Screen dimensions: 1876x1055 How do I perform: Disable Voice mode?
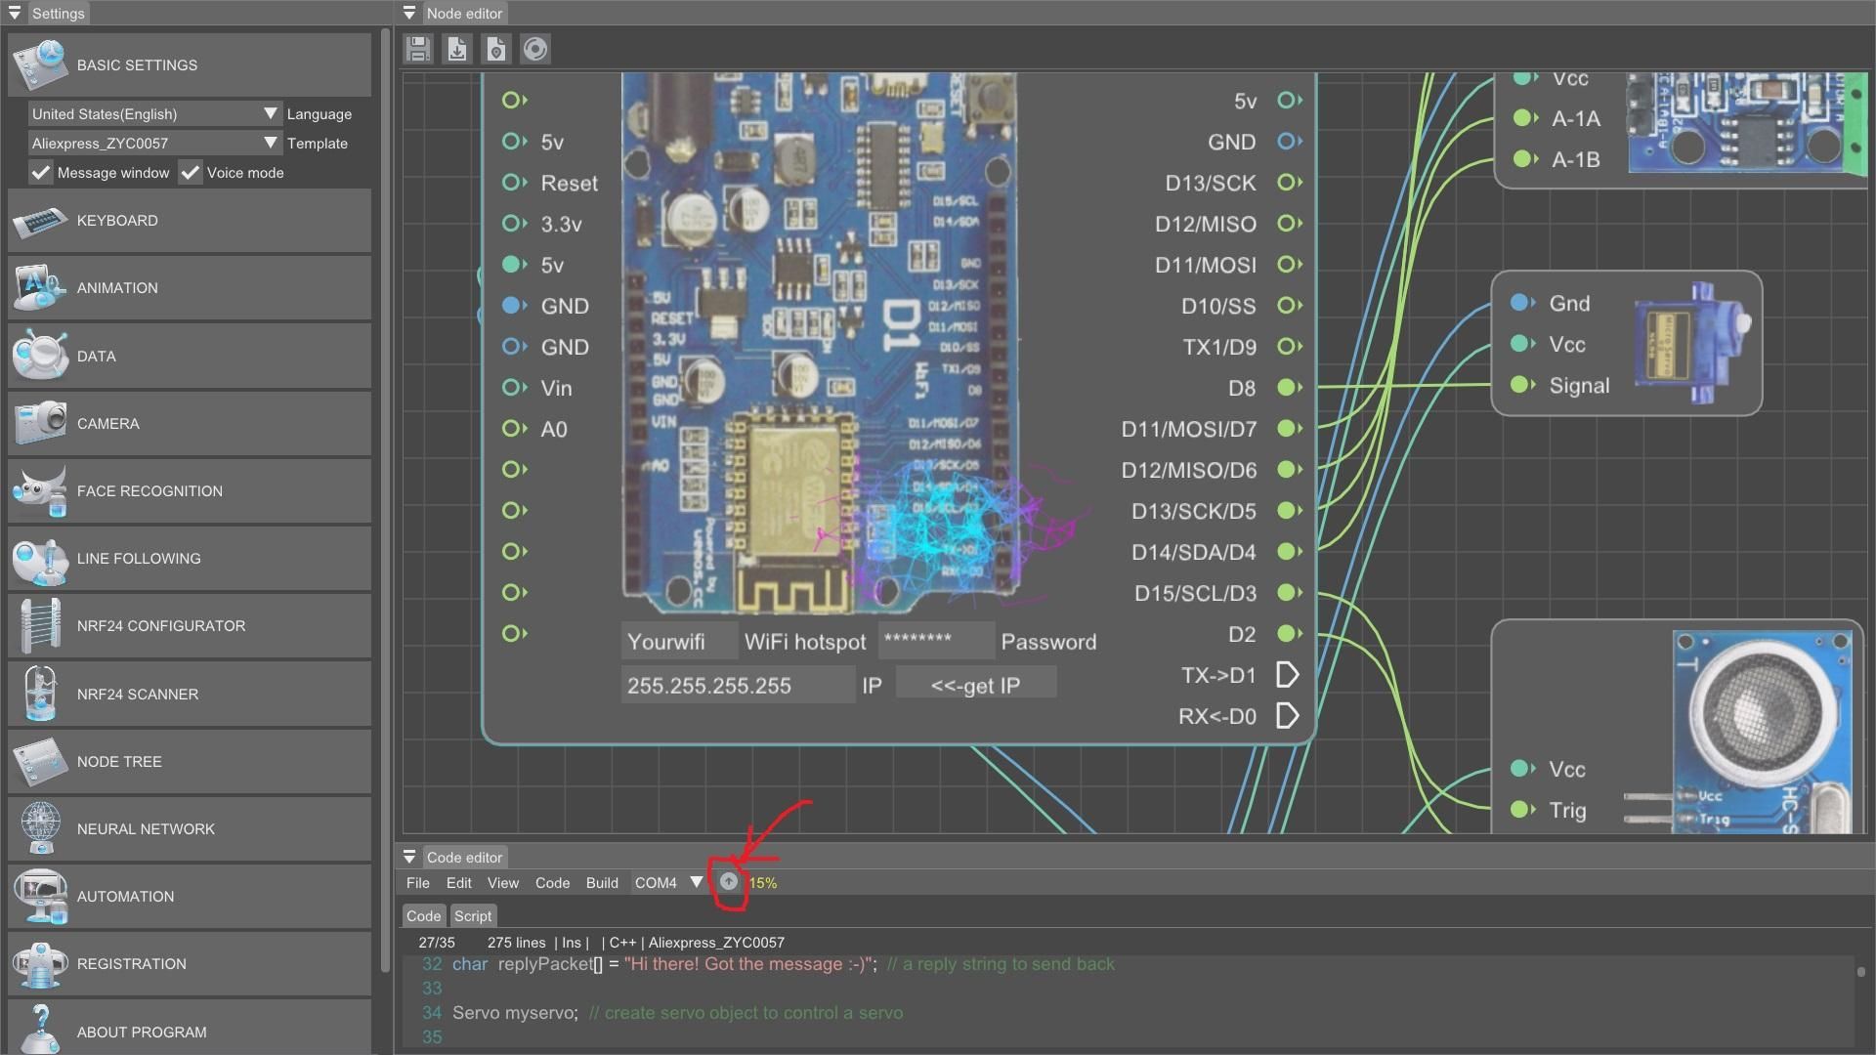point(191,173)
